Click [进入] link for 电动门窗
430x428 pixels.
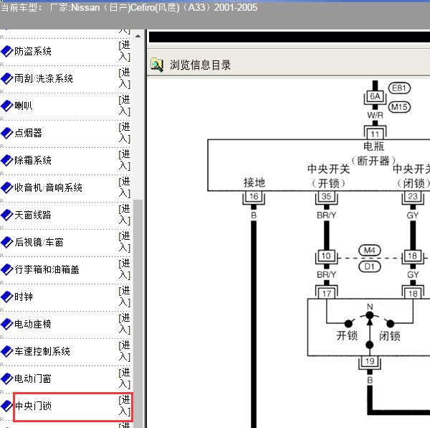pyautogui.click(x=125, y=378)
